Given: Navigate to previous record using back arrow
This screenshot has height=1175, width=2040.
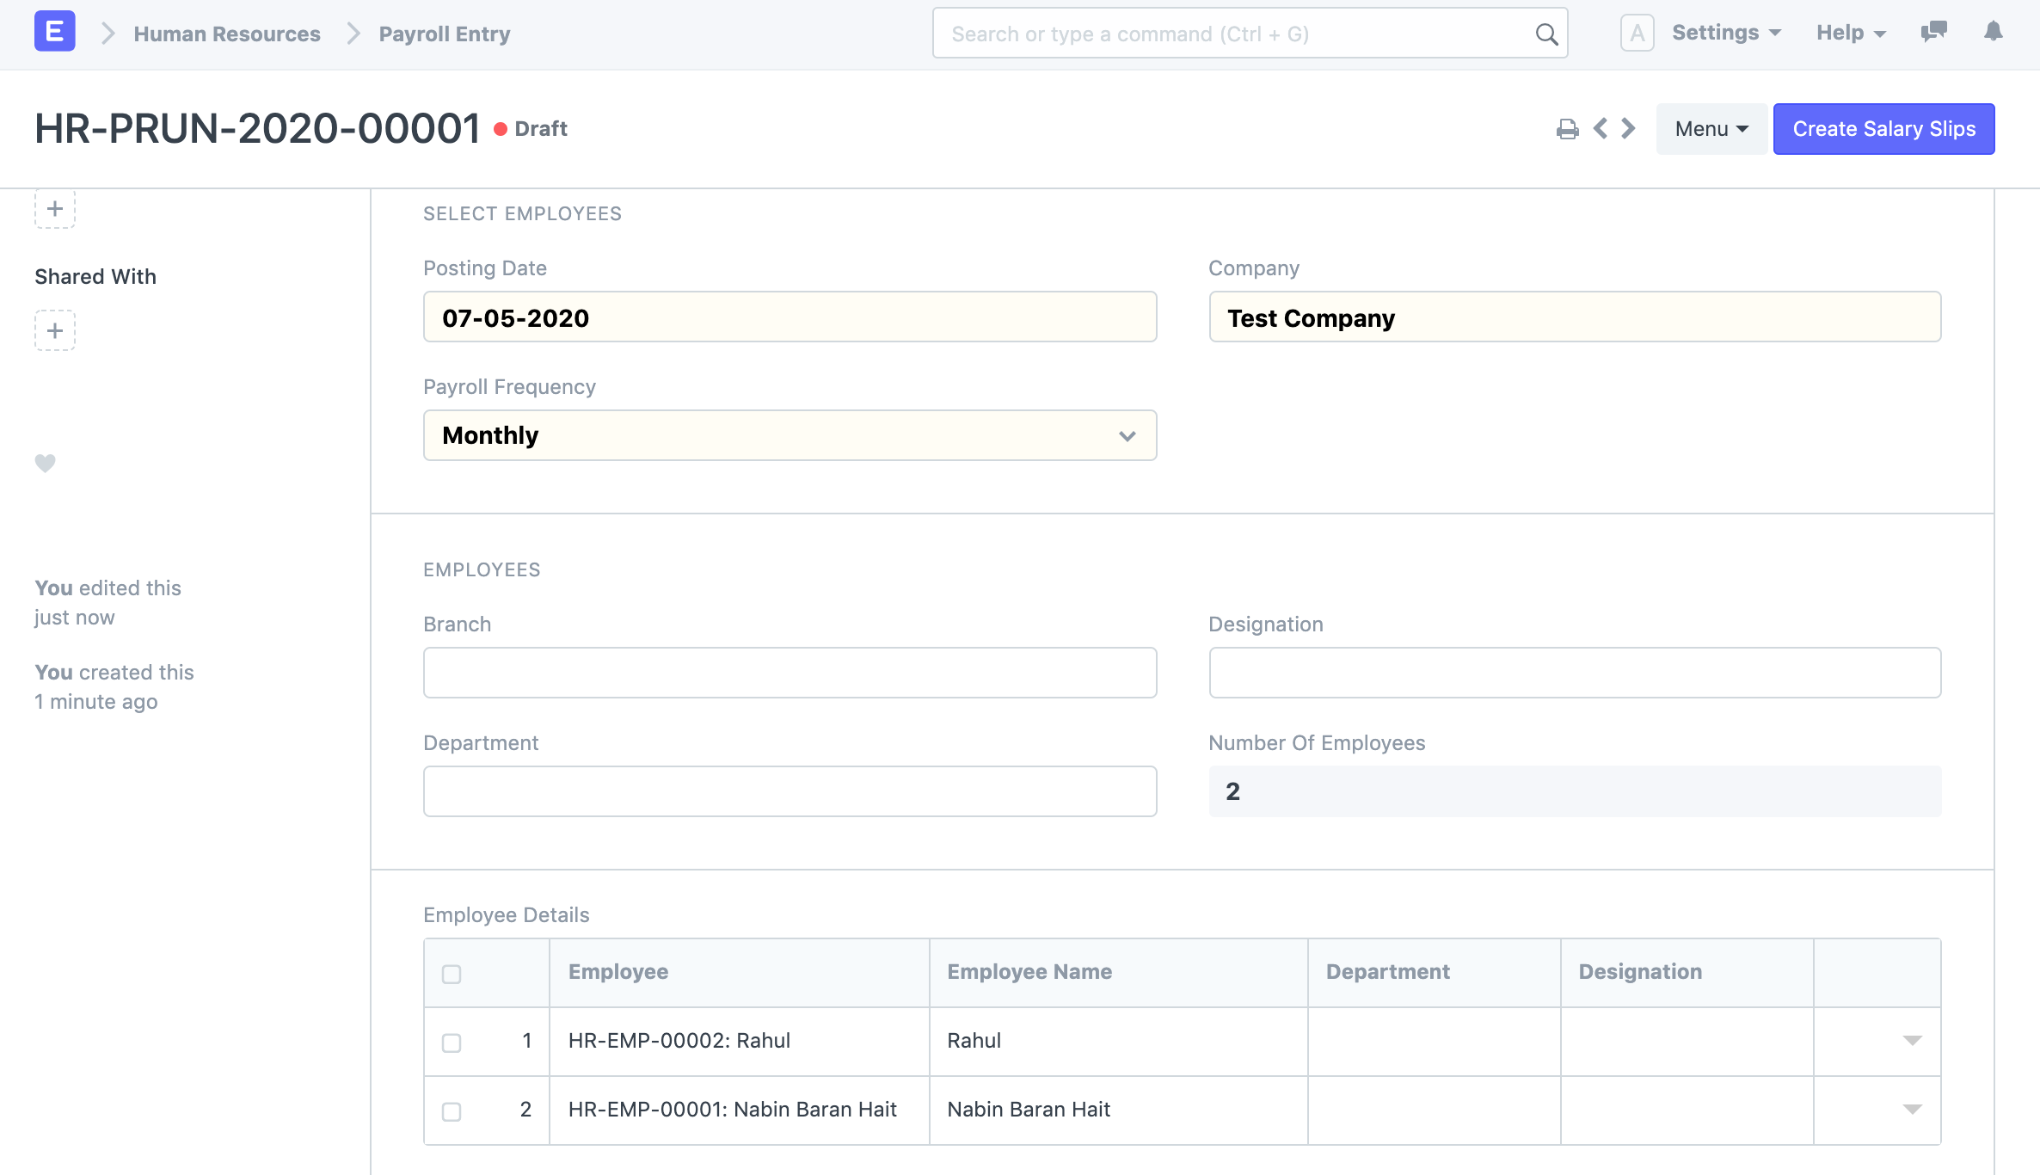Looking at the screenshot, I should (x=1603, y=129).
